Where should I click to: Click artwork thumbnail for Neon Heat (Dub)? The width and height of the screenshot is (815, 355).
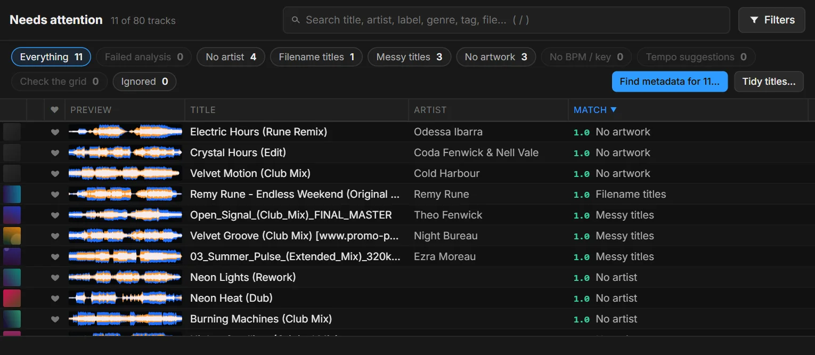coord(12,298)
